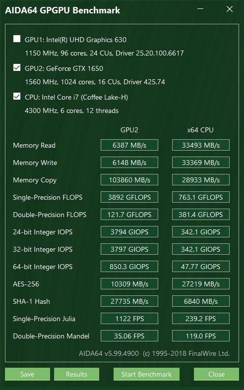Click GPU2 AES-256 value 10309 MB/s
Screen dimensions: 244x390
129,284
